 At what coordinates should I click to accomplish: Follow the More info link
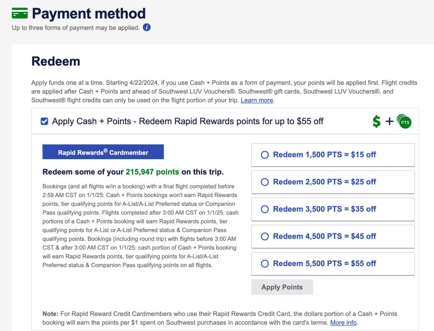click(343, 322)
